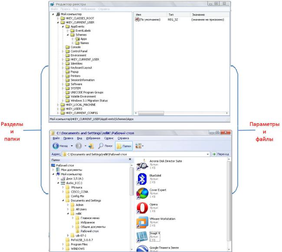Open the Views button dropdown arrow
Image resolution: width=282 pixels, height=252 pixels.
143,146
